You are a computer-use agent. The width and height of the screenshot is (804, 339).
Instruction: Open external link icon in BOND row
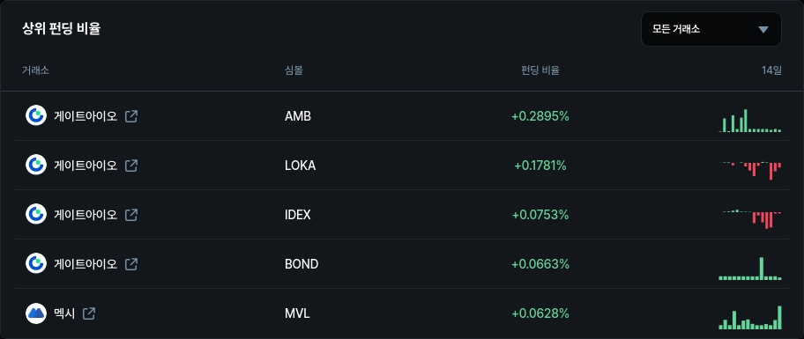coord(131,264)
